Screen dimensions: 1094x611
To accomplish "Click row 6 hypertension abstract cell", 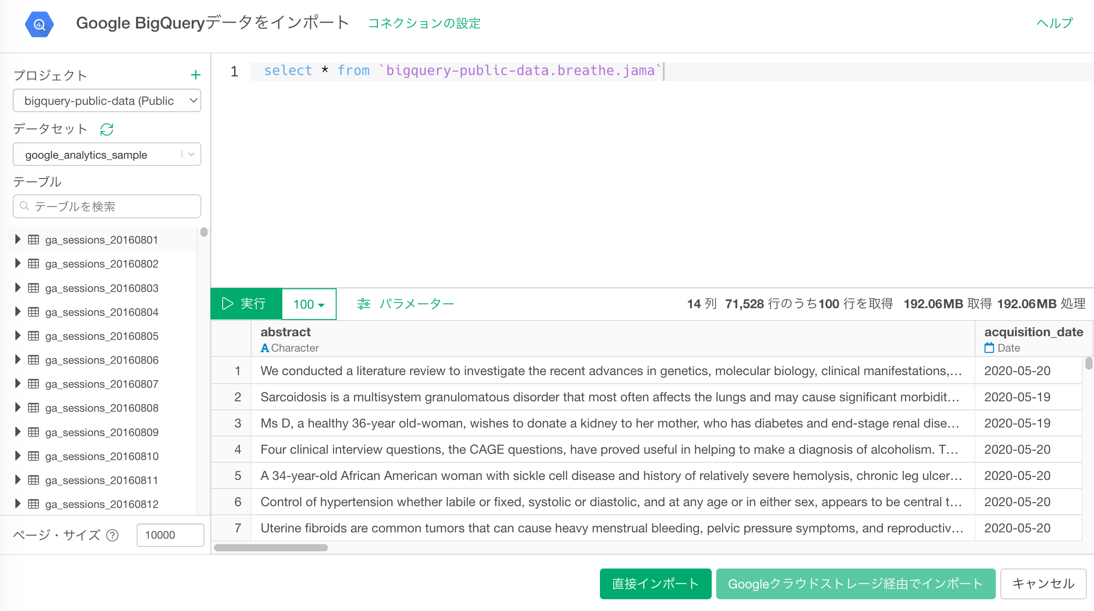I will click(x=613, y=502).
